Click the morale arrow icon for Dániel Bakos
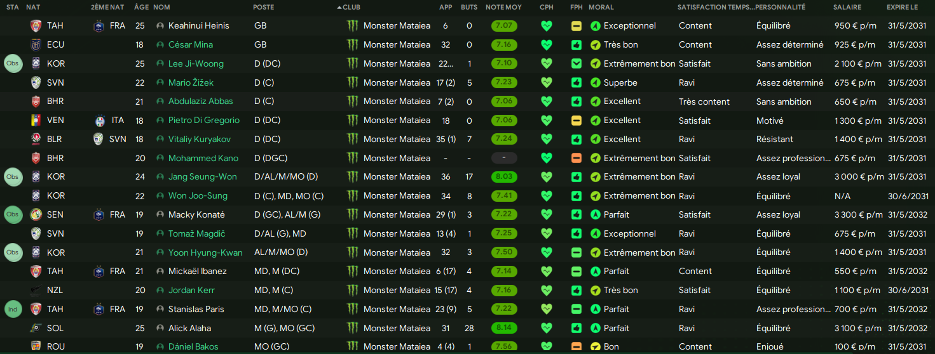935x354 pixels. click(595, 346)
